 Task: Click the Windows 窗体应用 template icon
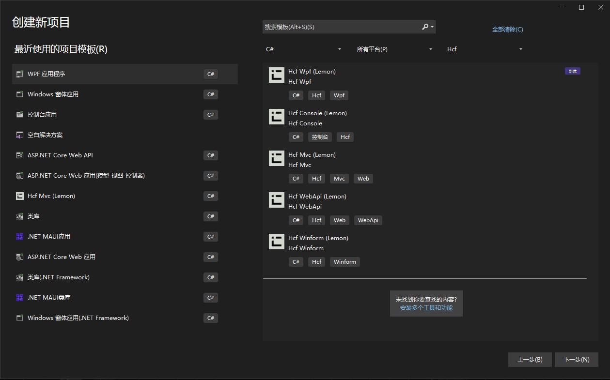click(20, 94)
